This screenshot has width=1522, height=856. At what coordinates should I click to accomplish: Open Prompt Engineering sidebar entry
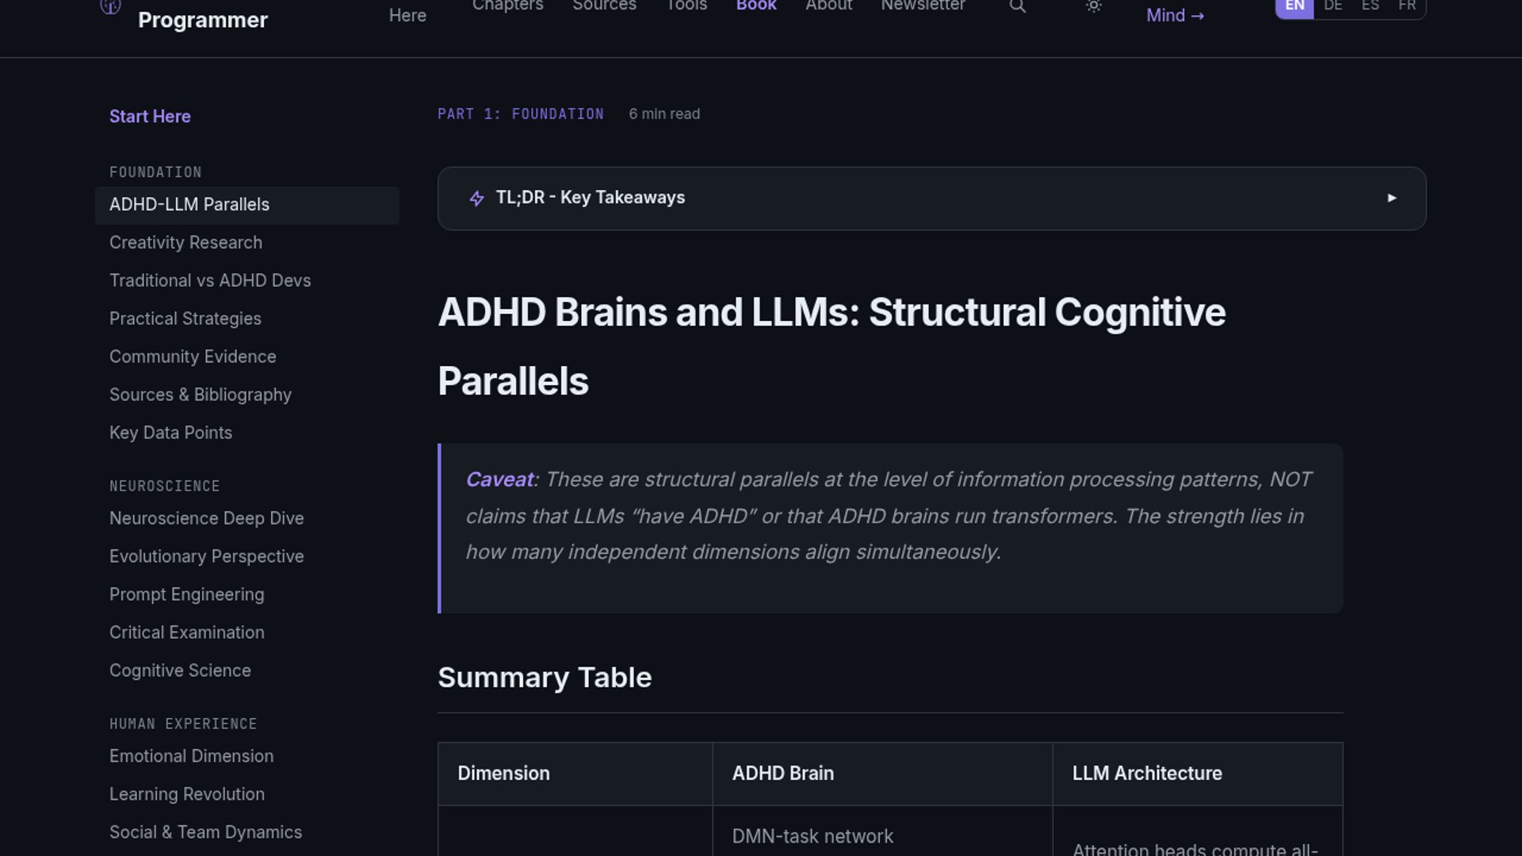186,594
